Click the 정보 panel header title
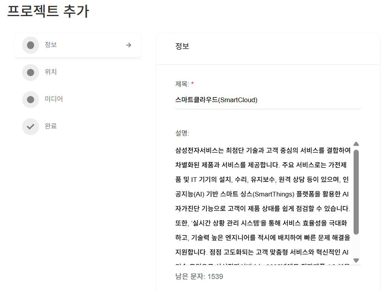The width and height of the screenshot is (382, 290). [x=182, y=46]
